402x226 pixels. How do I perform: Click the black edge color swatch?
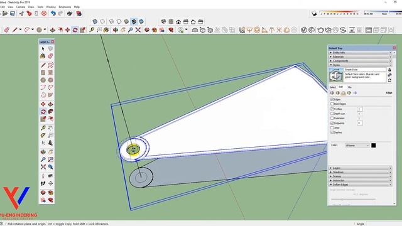point(374,145)
